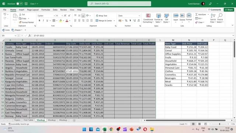This screenshot has height=133, width=236.
Task: Open Cell Styles gallery
Action: coord(166,18)
